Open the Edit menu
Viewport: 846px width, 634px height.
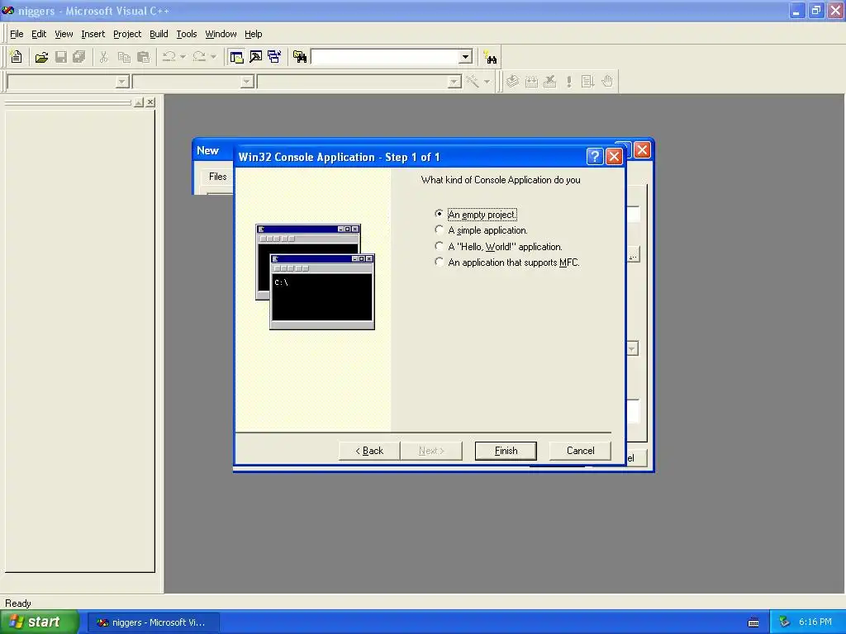39,34
